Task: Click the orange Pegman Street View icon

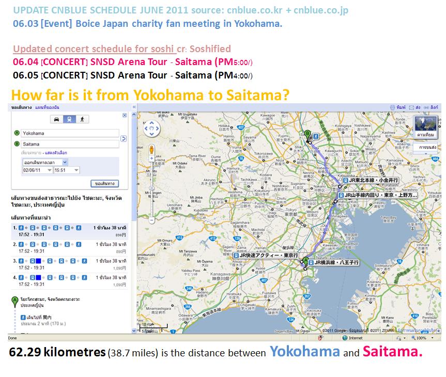Action: [x=152, y=150]
